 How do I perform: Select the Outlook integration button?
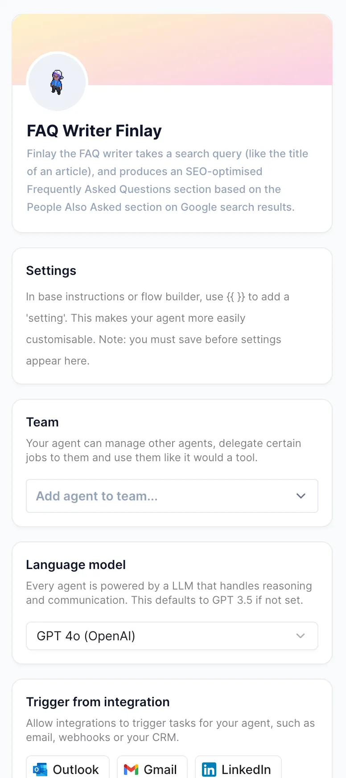tap(68, 768)
